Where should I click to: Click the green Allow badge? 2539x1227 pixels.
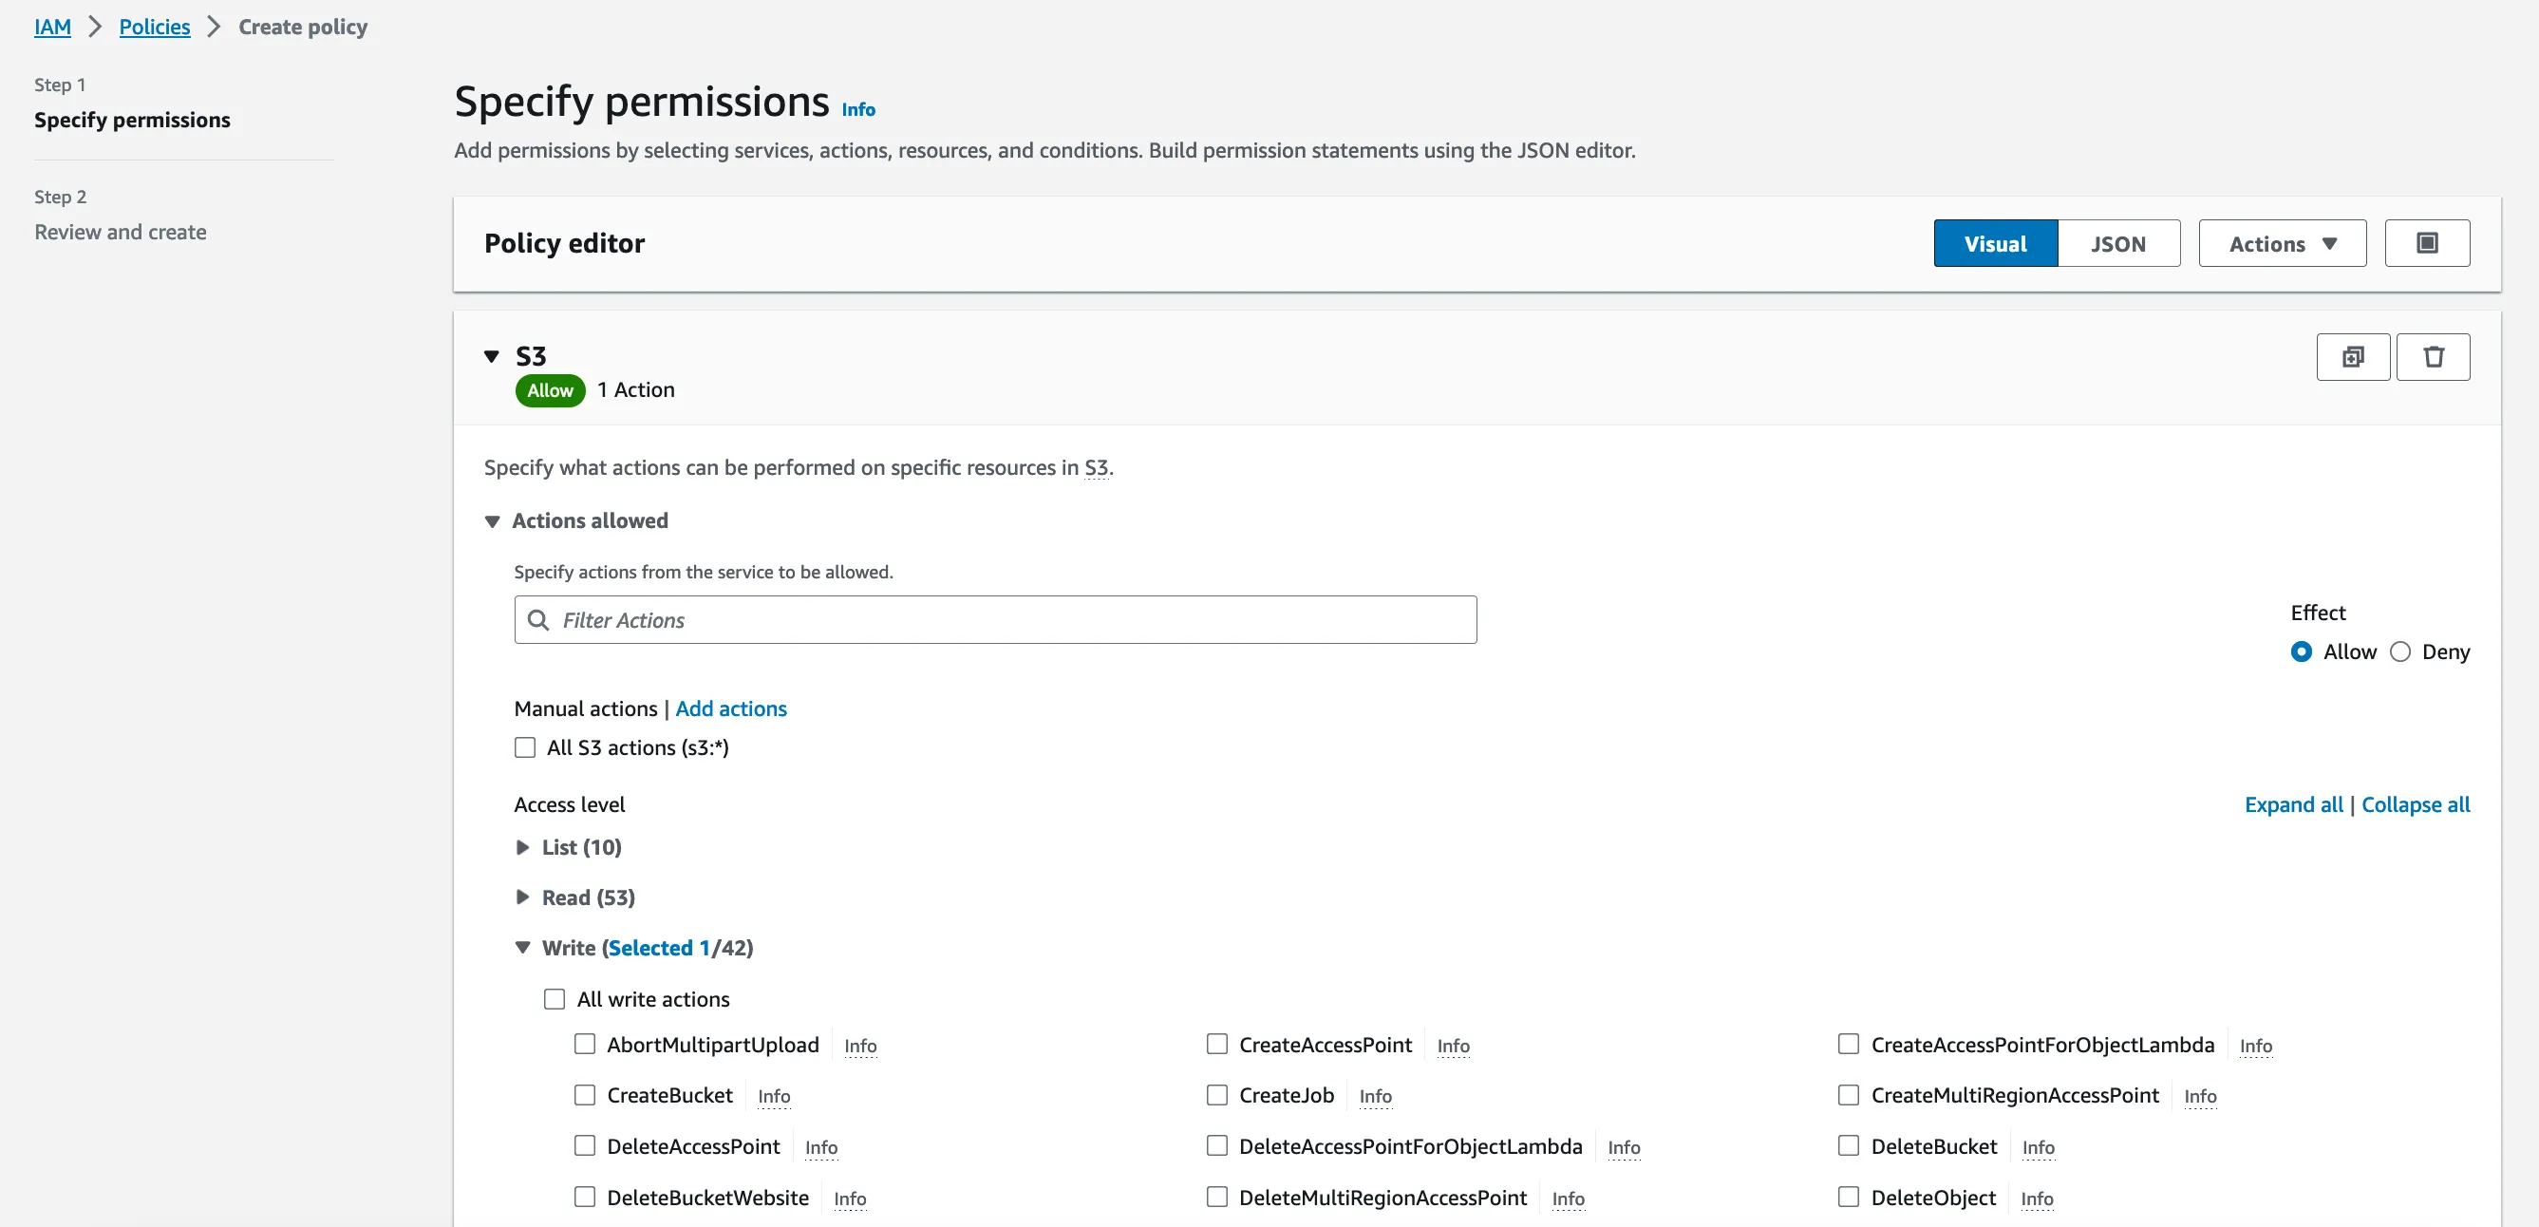[550, 390]
